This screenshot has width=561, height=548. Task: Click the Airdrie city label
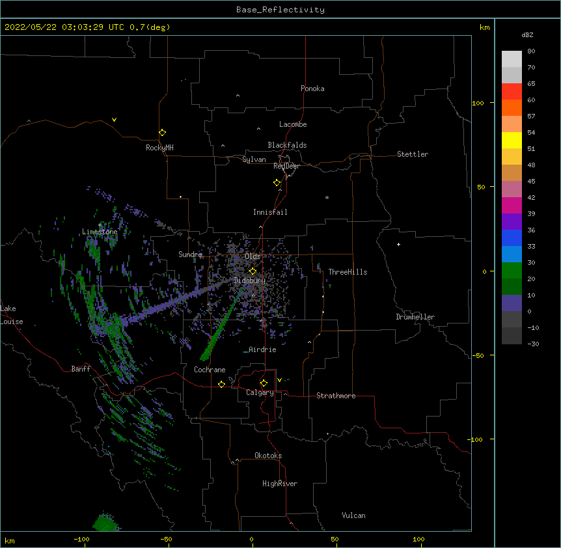262,349
